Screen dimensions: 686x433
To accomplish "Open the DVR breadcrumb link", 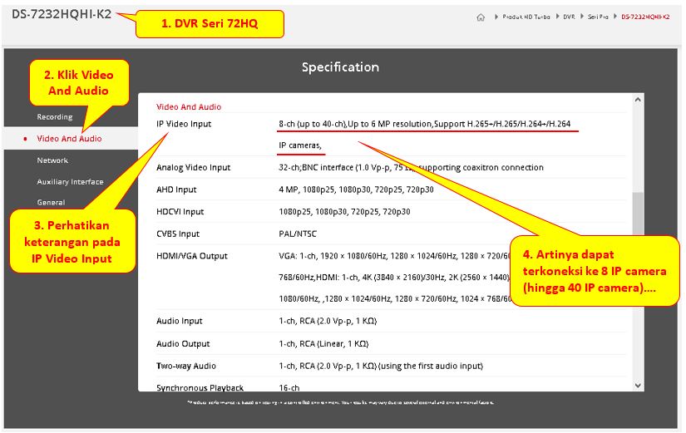I will pyautogui.click(x=569, y=17).
